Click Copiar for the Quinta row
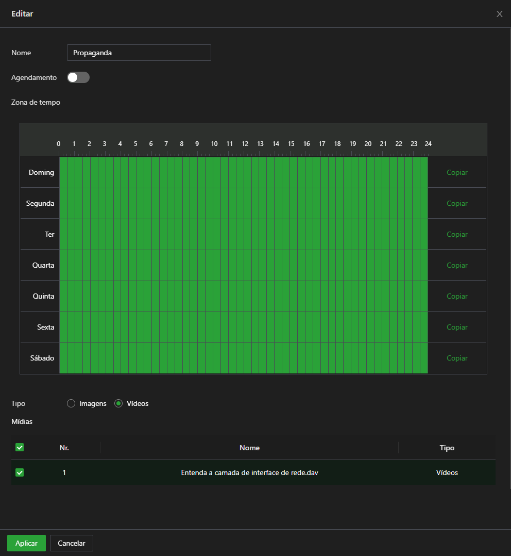Viewport: 511px width, 556px height. (x=457, y=296)
